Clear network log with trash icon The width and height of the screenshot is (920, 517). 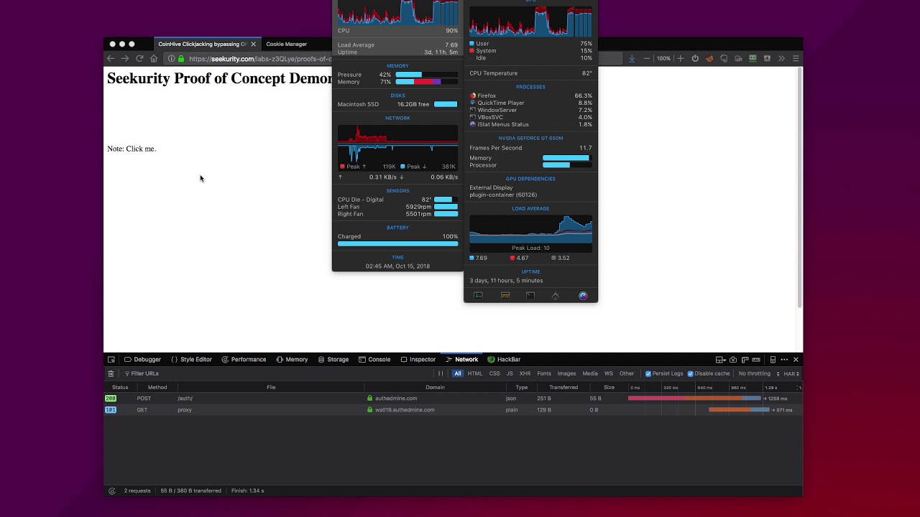pyautogui.click(x=111, y=373)
